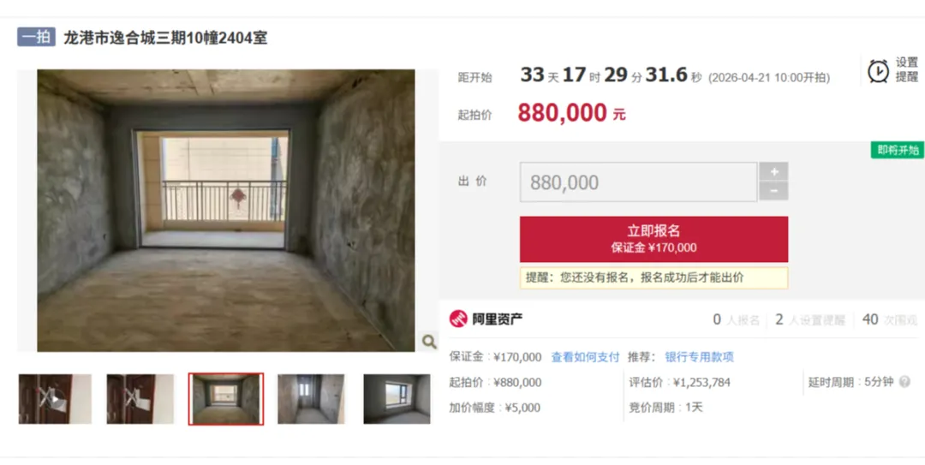Screen dimensions: 925x465
Task: Select the highlighted balcony room thumbnail
Action: click(x=226, y=399)
